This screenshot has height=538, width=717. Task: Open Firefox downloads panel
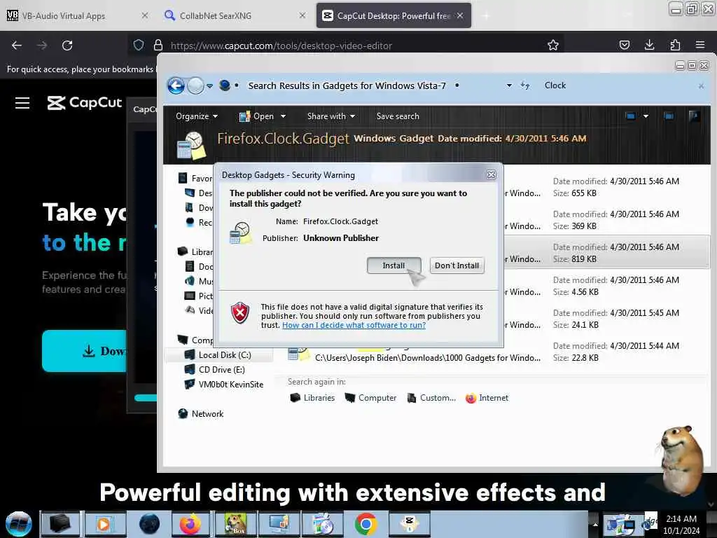(x=649, y=45)
